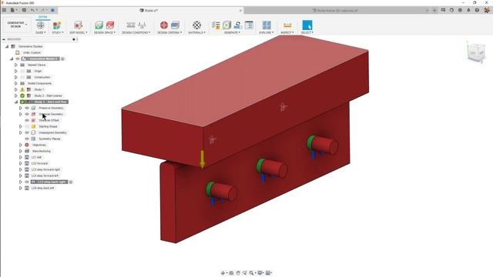Click the Pan hand tool in navigation bar
The height and width of the screenshot is (277, 493).
(x=238, y=273)
